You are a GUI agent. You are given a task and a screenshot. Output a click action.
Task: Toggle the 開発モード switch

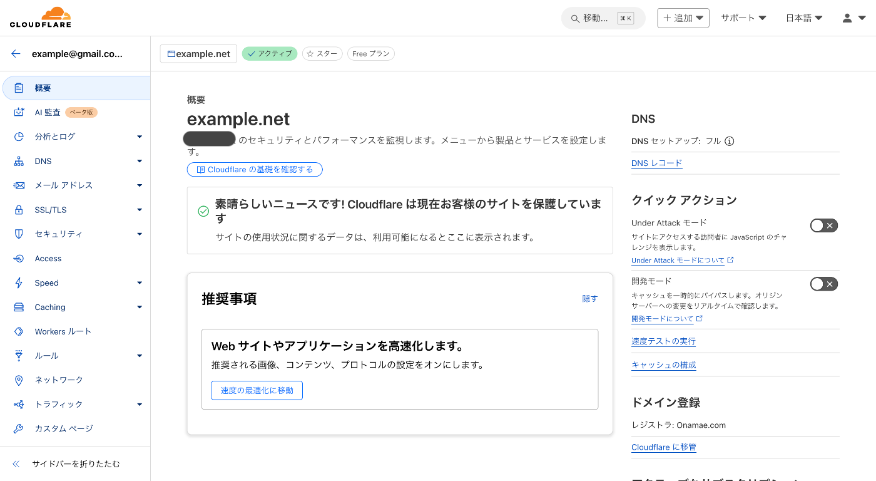[x=823, y=284]
